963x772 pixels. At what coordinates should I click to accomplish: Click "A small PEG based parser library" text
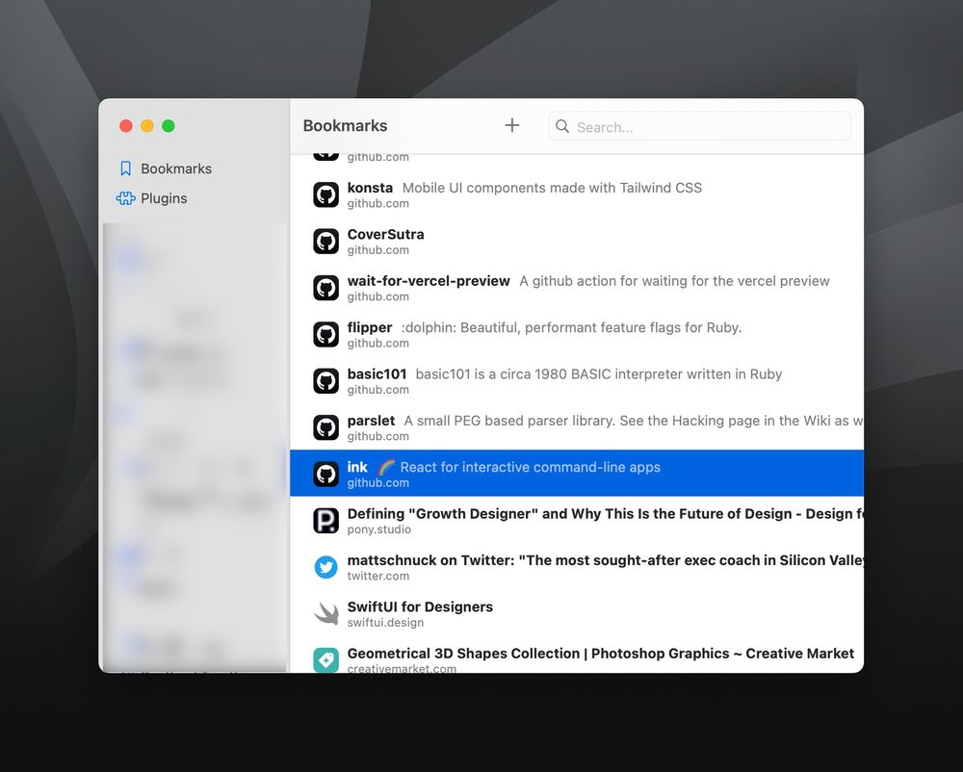(x=634, y=421)
